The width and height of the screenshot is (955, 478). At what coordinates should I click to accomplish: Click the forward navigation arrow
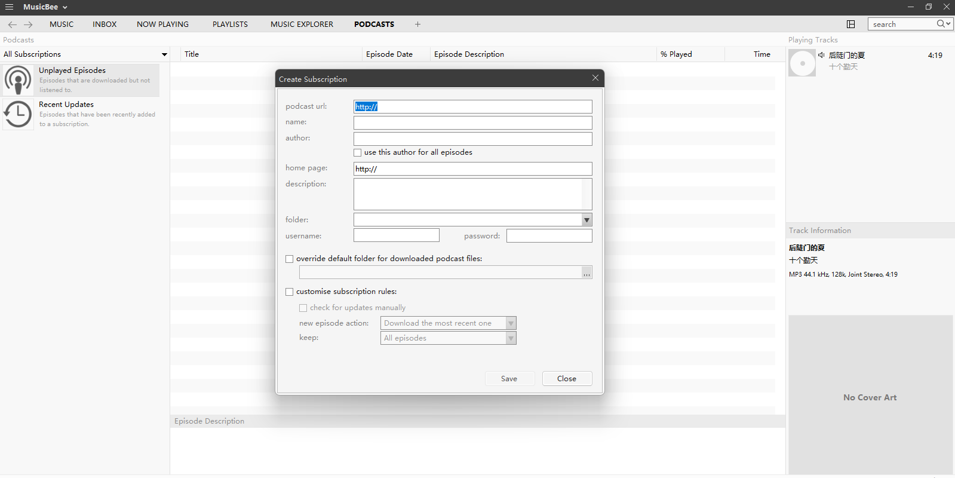[28, 24]
